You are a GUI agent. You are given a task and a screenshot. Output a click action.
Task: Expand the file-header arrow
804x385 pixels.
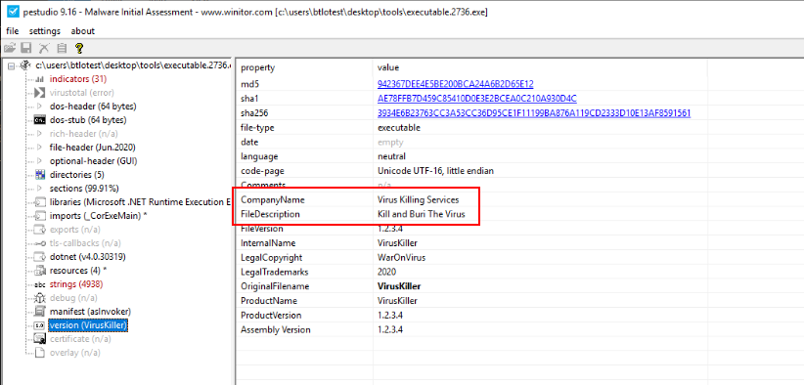(39, 148)
